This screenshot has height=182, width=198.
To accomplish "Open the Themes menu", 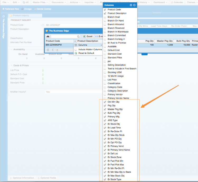I will (192, 2).
